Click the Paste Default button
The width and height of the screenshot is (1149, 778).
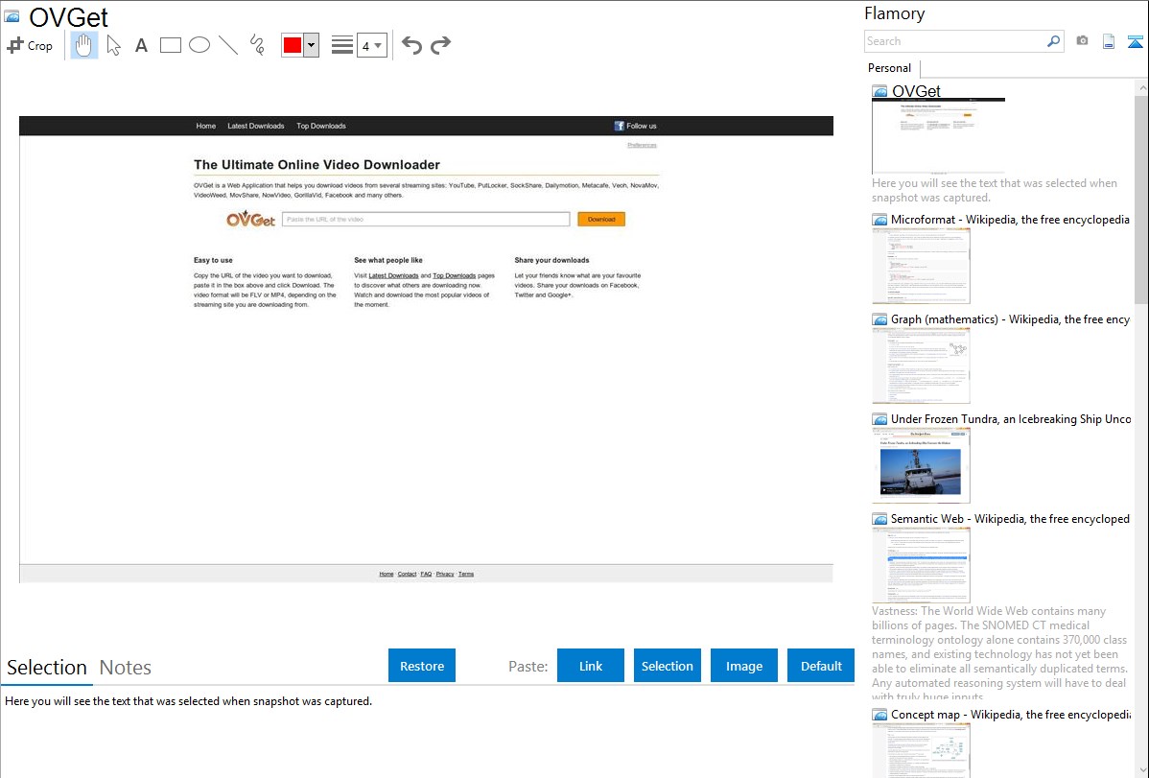(821, 666)
